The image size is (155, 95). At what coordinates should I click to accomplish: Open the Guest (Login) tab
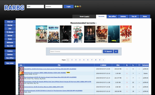(84, 16)
